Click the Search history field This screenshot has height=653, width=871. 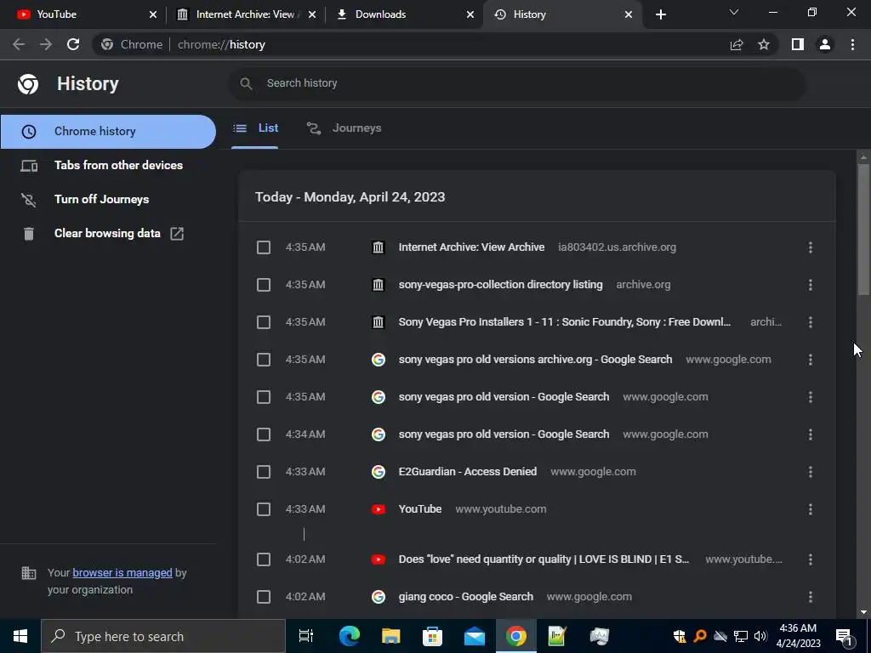(516, 83)
